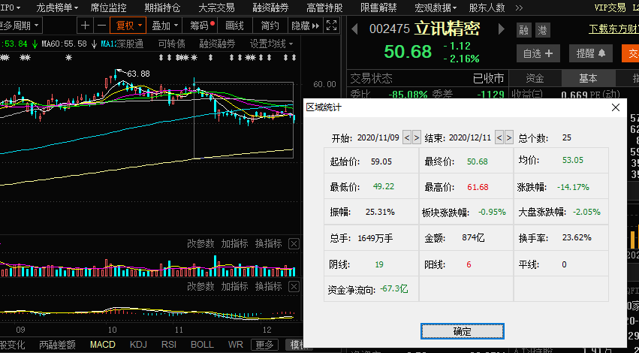Viewport: 639px width, 353px height.
Task: Go to next stock arrow
Action: 502,29
